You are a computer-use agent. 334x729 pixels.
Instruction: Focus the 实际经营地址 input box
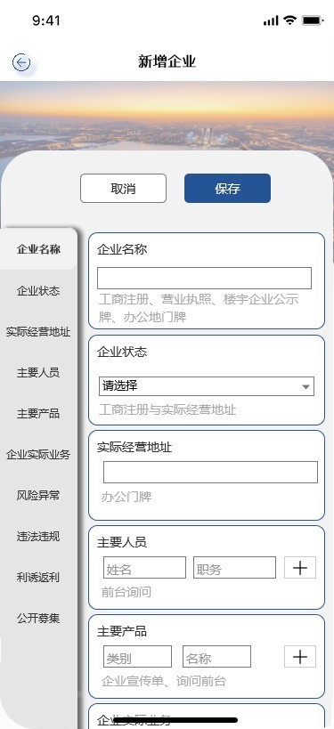[x=210, y=473]
